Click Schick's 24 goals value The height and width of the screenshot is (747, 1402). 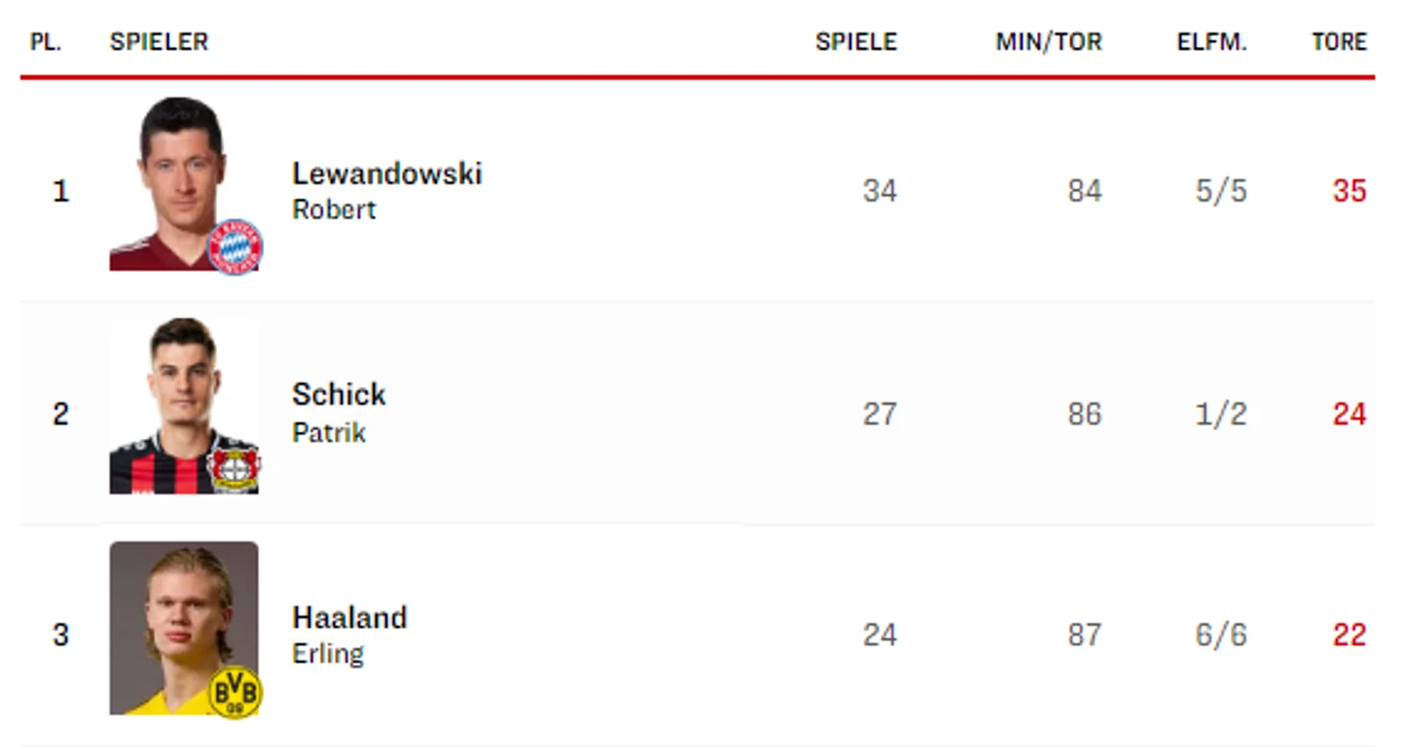tap(1349, 414)
